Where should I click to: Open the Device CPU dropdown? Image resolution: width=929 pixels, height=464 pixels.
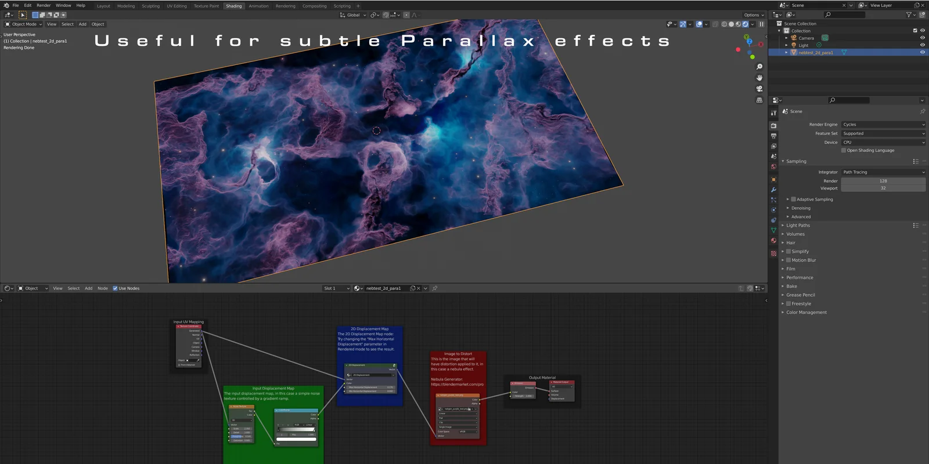[883, 142]
